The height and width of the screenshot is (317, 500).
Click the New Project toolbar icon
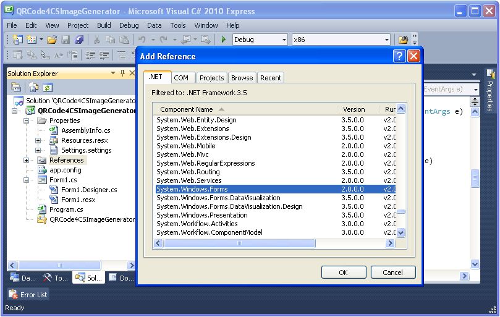(x=17, y=40)
